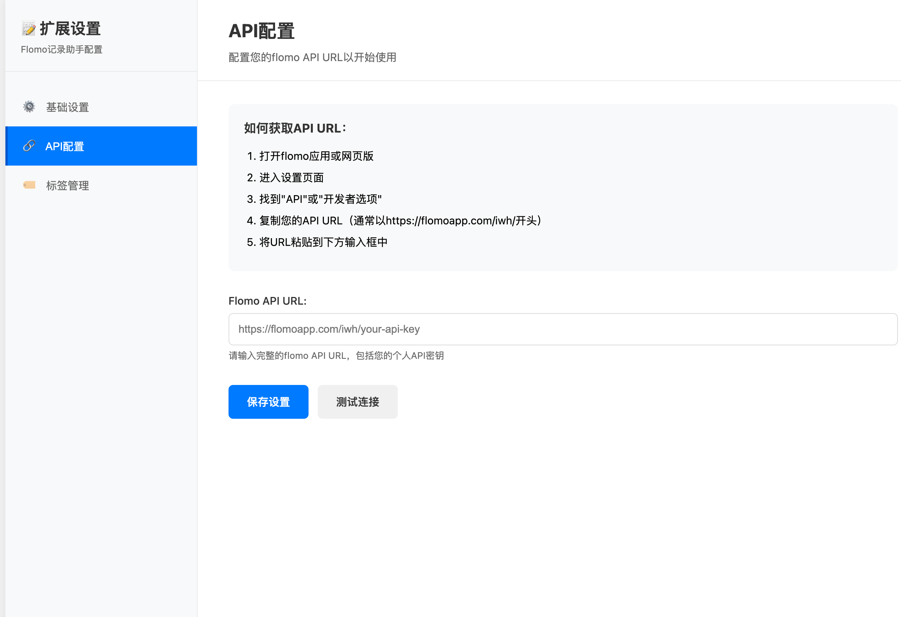Click the hint text below the URL field
This screenshot has width=901, height=617.
click(x=336, y=355)
